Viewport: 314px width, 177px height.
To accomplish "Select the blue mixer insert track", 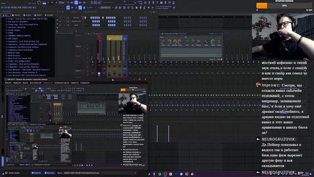I will coord(125,56).
